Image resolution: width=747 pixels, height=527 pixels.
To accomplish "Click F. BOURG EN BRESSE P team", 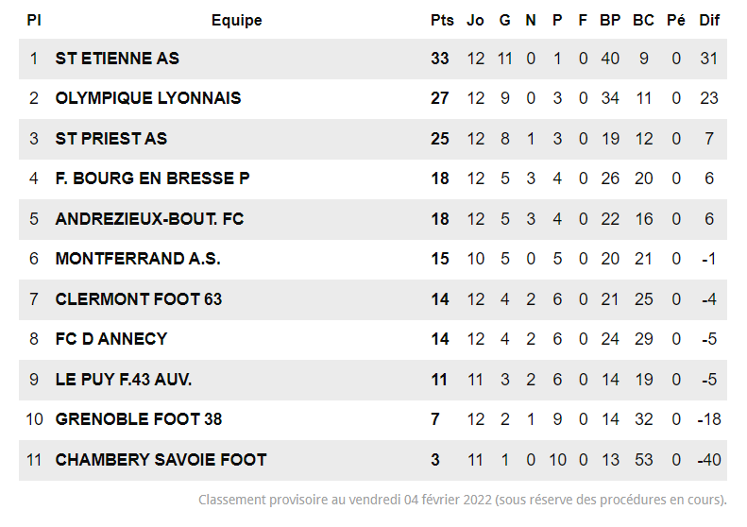I will [152, 178].
